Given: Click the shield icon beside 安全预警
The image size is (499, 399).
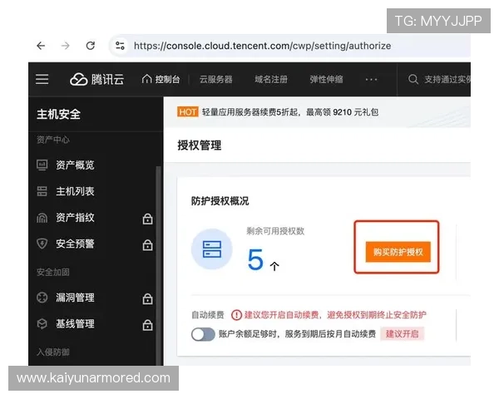Looking at the screenshot, I should 42,244.
